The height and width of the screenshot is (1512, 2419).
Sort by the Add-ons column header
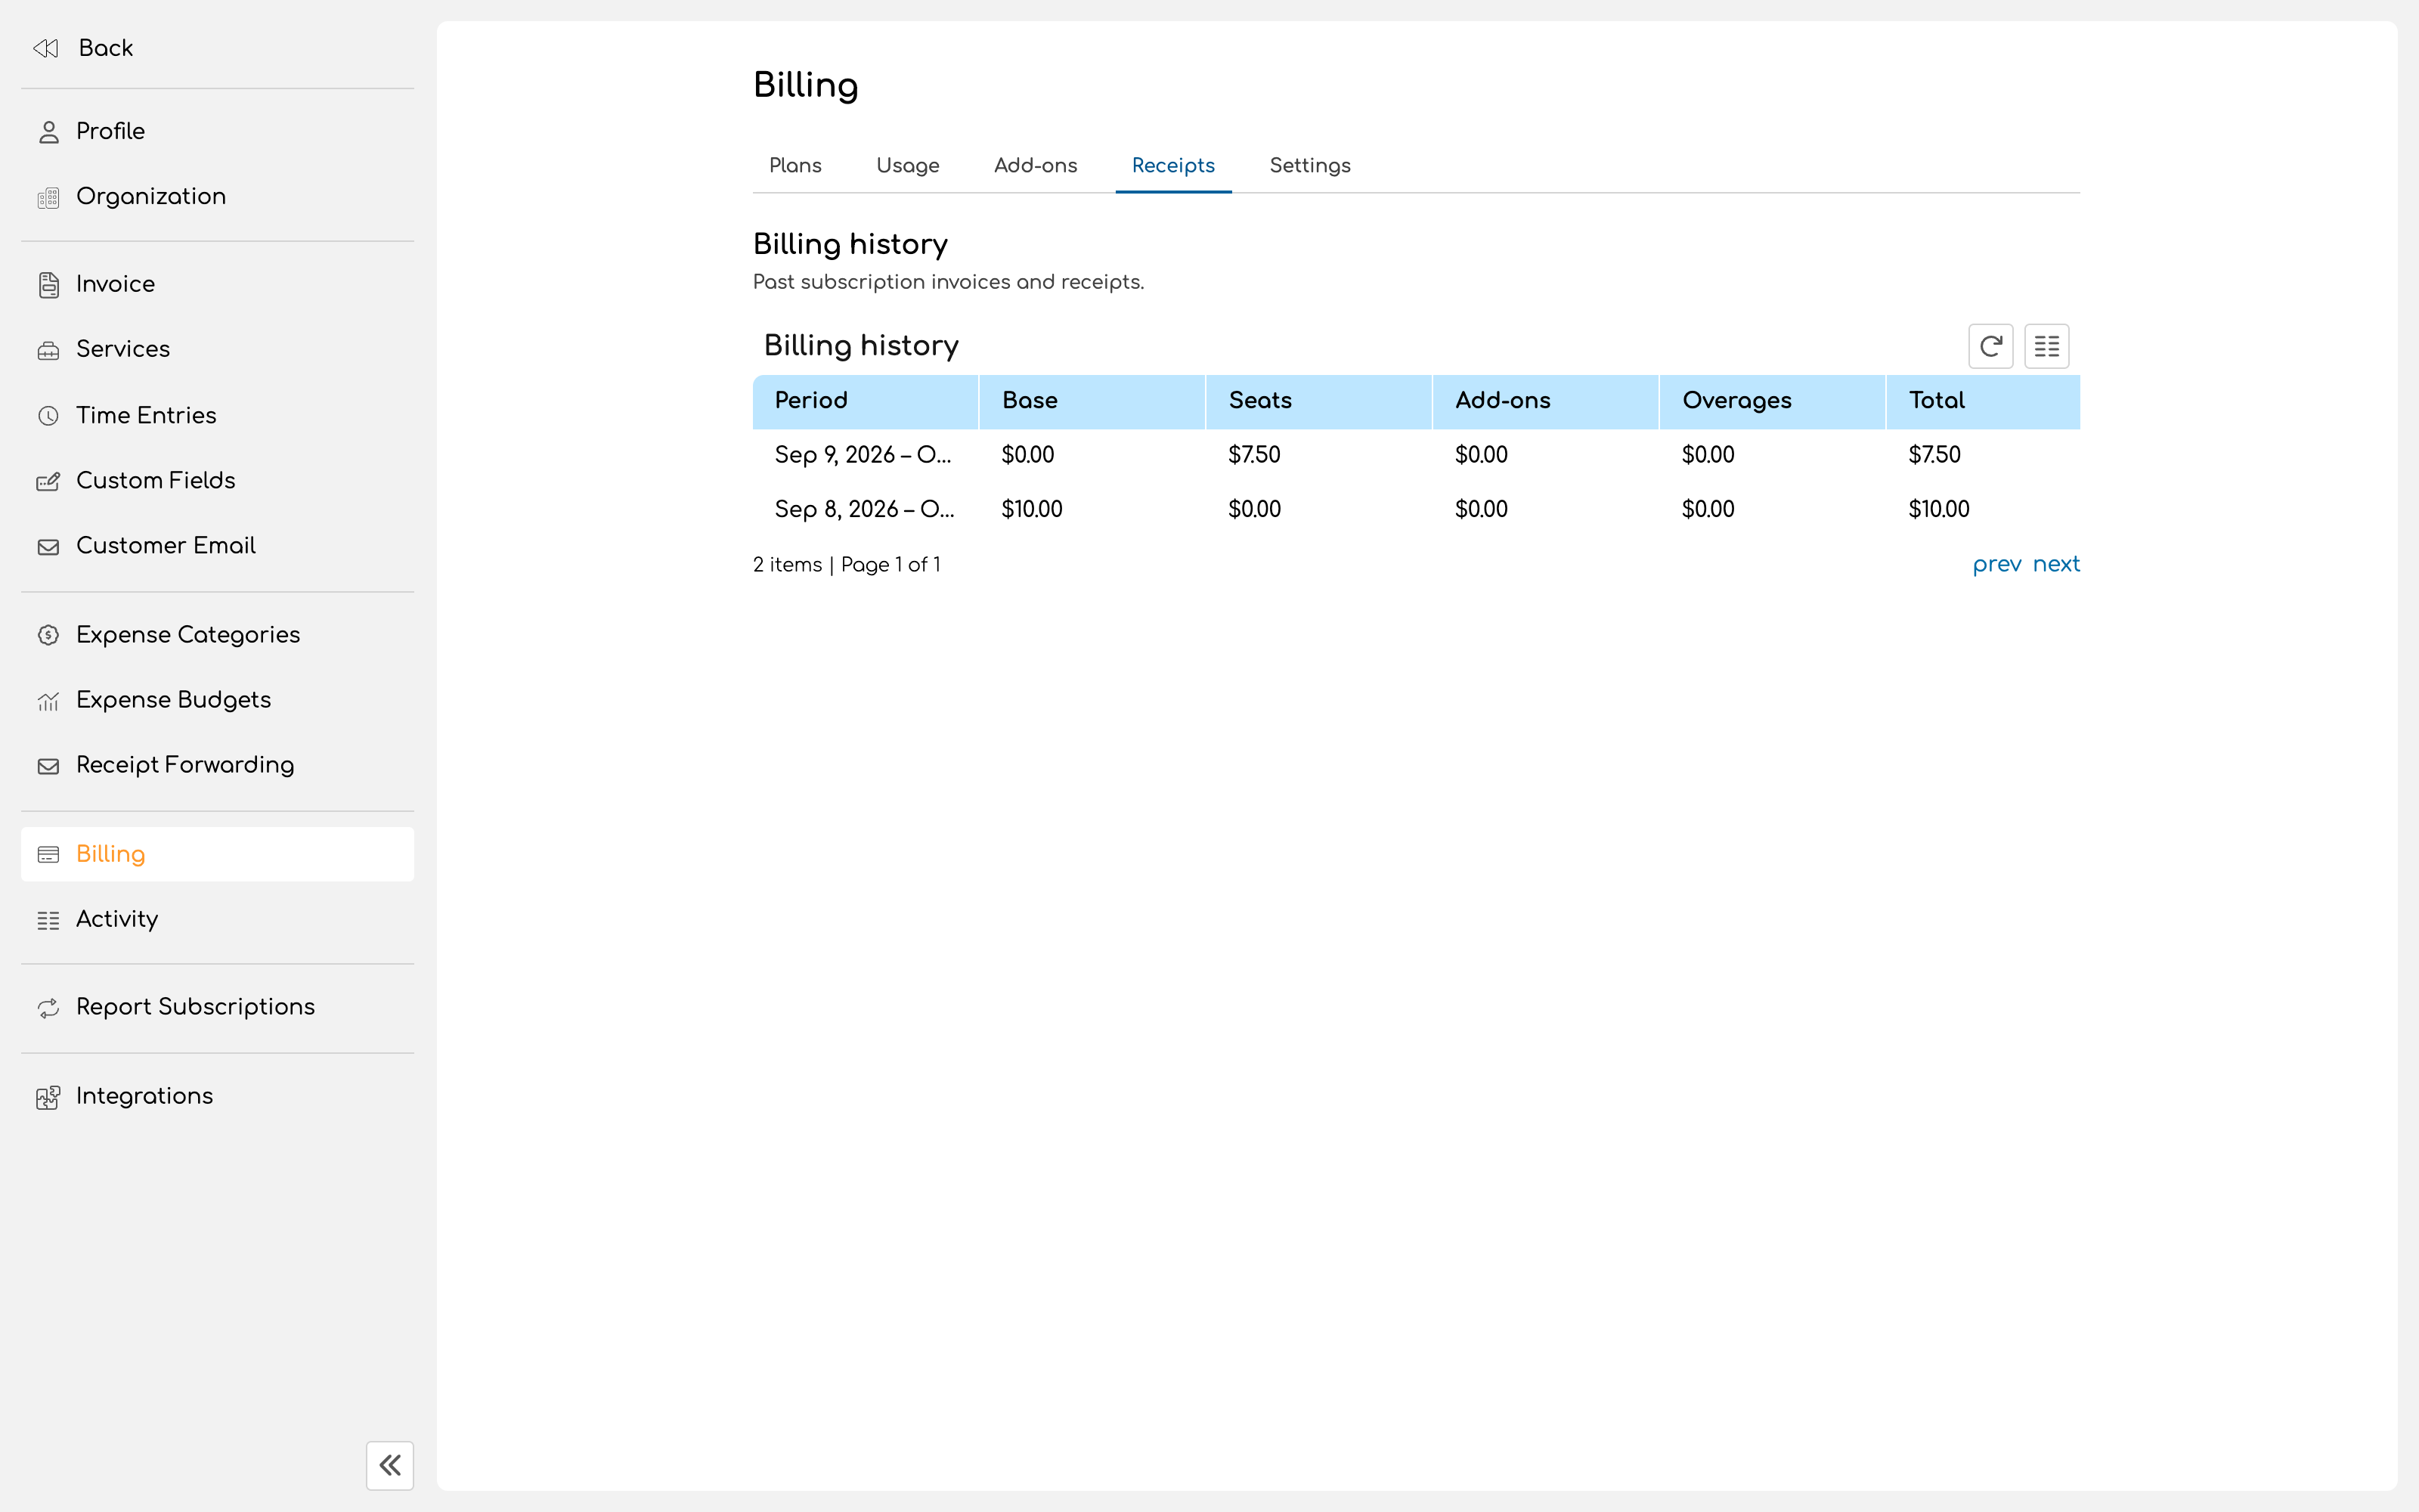[1547, 401]
